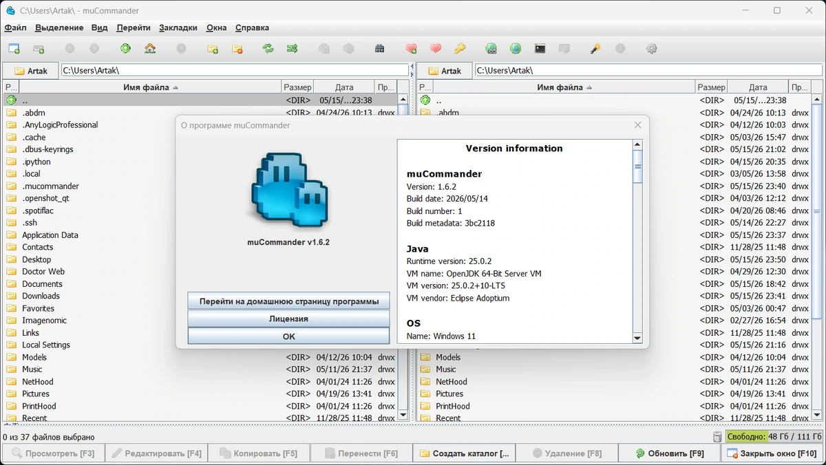Viewport: 826px width, 465px height.
Task: Click the trash icon in status bar
Action: point(717,437)
